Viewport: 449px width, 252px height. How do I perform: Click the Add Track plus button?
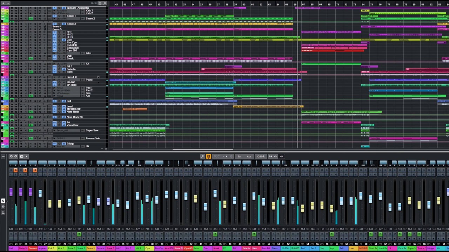[4, 3]
